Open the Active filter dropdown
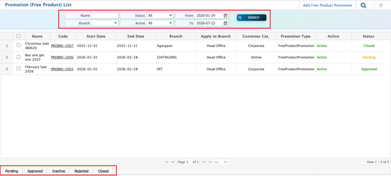The width and height of the screenshot is (391, 176). [160, 23]
